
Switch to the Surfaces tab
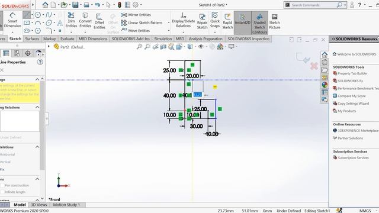point(32,38)
